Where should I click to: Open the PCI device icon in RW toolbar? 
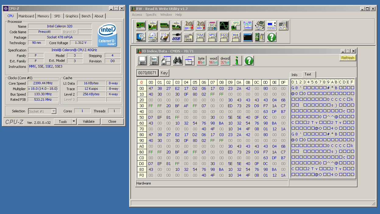click(x=141, y=25)
